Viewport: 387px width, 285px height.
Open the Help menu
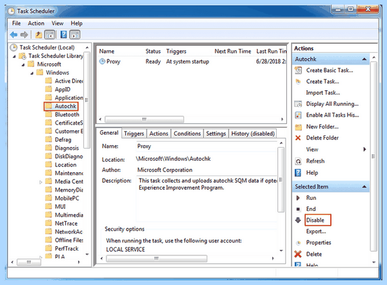(x=77, y=23)
